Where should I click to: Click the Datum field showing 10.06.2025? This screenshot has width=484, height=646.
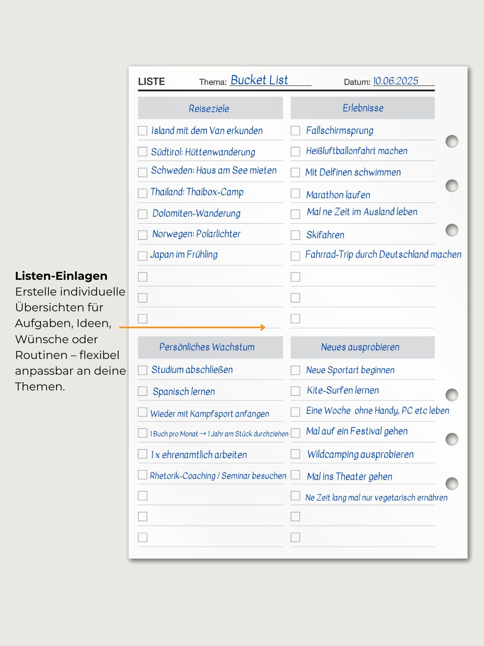[x=395, y=81]
